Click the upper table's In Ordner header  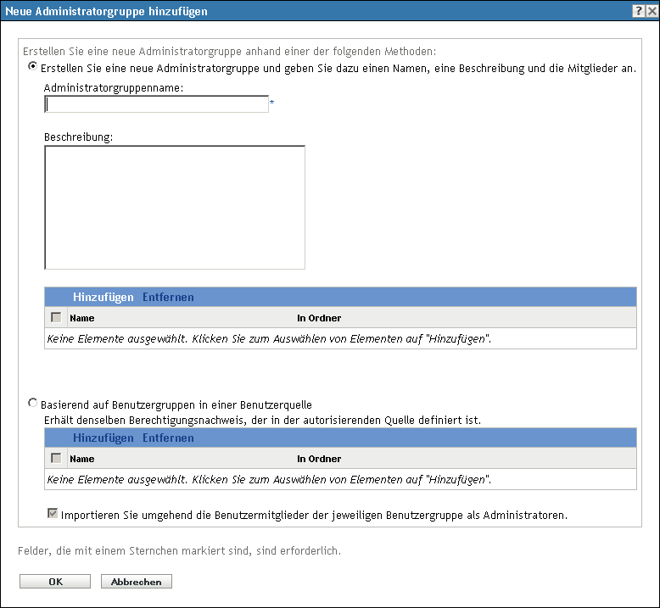319,318
